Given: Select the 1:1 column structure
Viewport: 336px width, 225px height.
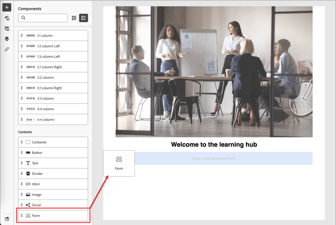Looking at the screenshot, I should (x=53, y=35).
